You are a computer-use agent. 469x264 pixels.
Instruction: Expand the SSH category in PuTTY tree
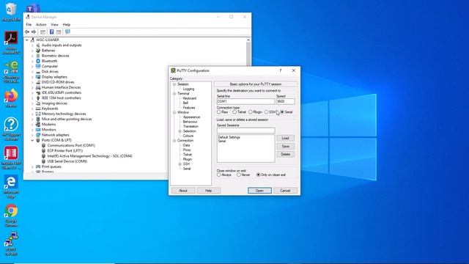[180, 164]
